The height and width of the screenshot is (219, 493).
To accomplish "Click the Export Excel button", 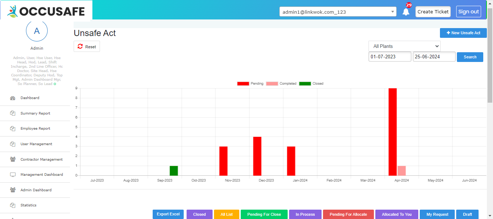I will click(x=168, y=214).
